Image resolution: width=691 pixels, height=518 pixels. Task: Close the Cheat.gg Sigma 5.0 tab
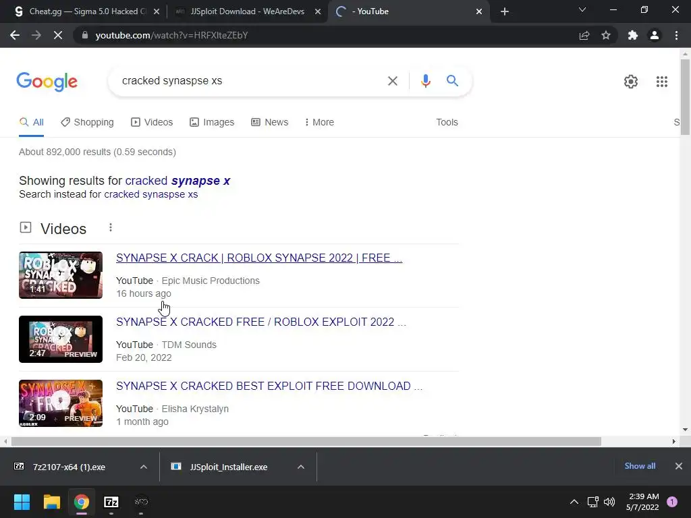pos(157,11)
